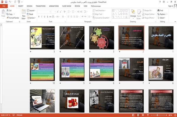
Task: Open the Shape Effects dropdown
Action: point(149,18)
